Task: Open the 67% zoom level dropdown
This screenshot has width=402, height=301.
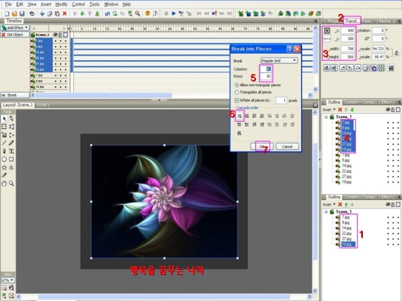Action: click(x=8, y=280)
